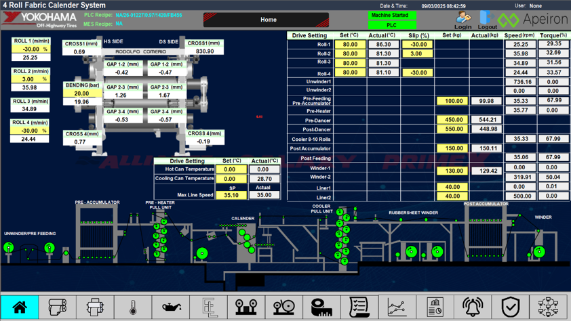The image size is (571, 321).
Task: Open the reports document icon
Action: [435, 307]
